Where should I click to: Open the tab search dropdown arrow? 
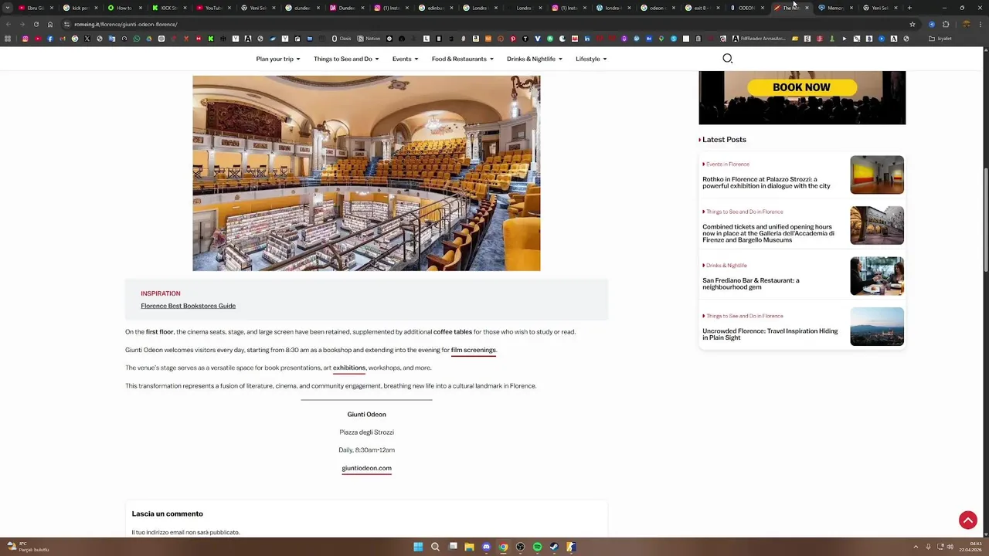pyautogui.click(x=8, y=8)
